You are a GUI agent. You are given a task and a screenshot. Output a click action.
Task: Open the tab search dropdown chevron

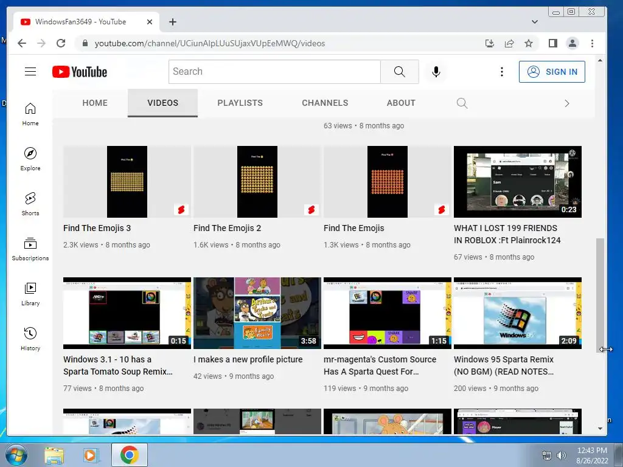point(535,22)
